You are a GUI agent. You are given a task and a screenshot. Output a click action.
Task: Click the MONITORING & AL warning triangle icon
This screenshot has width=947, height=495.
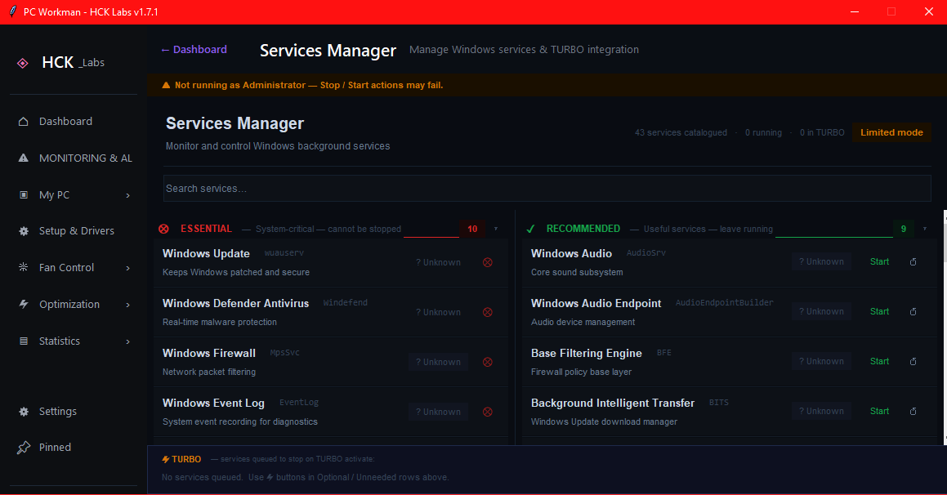coord(24,158)
